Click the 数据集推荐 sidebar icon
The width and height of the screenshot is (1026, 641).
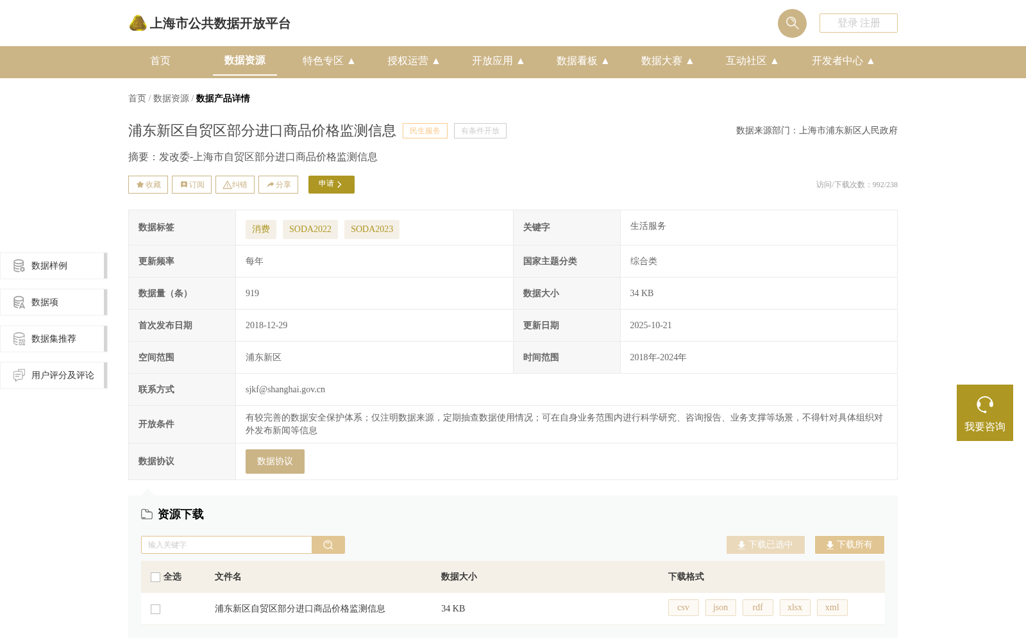coord(19,338)
